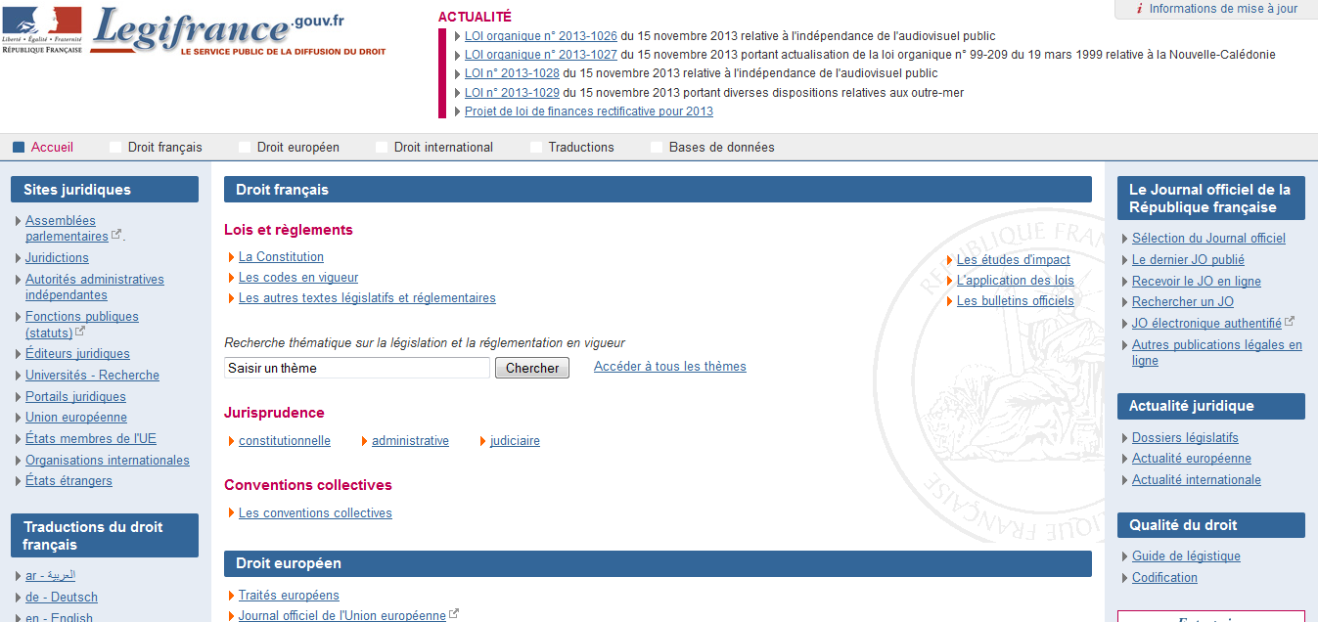Image resolution: width=1318 pixels, height=622 pixels.
Task: Open the LOI organique n° 2013-1027 link
Action: [x=541, y=55]
